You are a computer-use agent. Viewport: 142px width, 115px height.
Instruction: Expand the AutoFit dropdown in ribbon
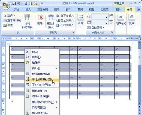coord(96,28)
